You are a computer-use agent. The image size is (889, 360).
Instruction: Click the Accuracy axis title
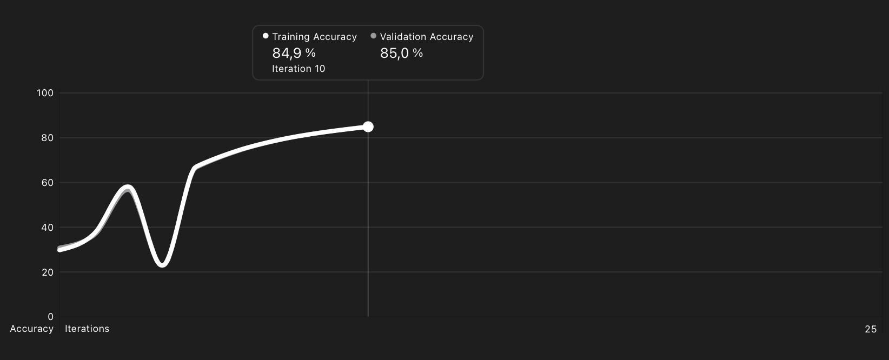32,329
